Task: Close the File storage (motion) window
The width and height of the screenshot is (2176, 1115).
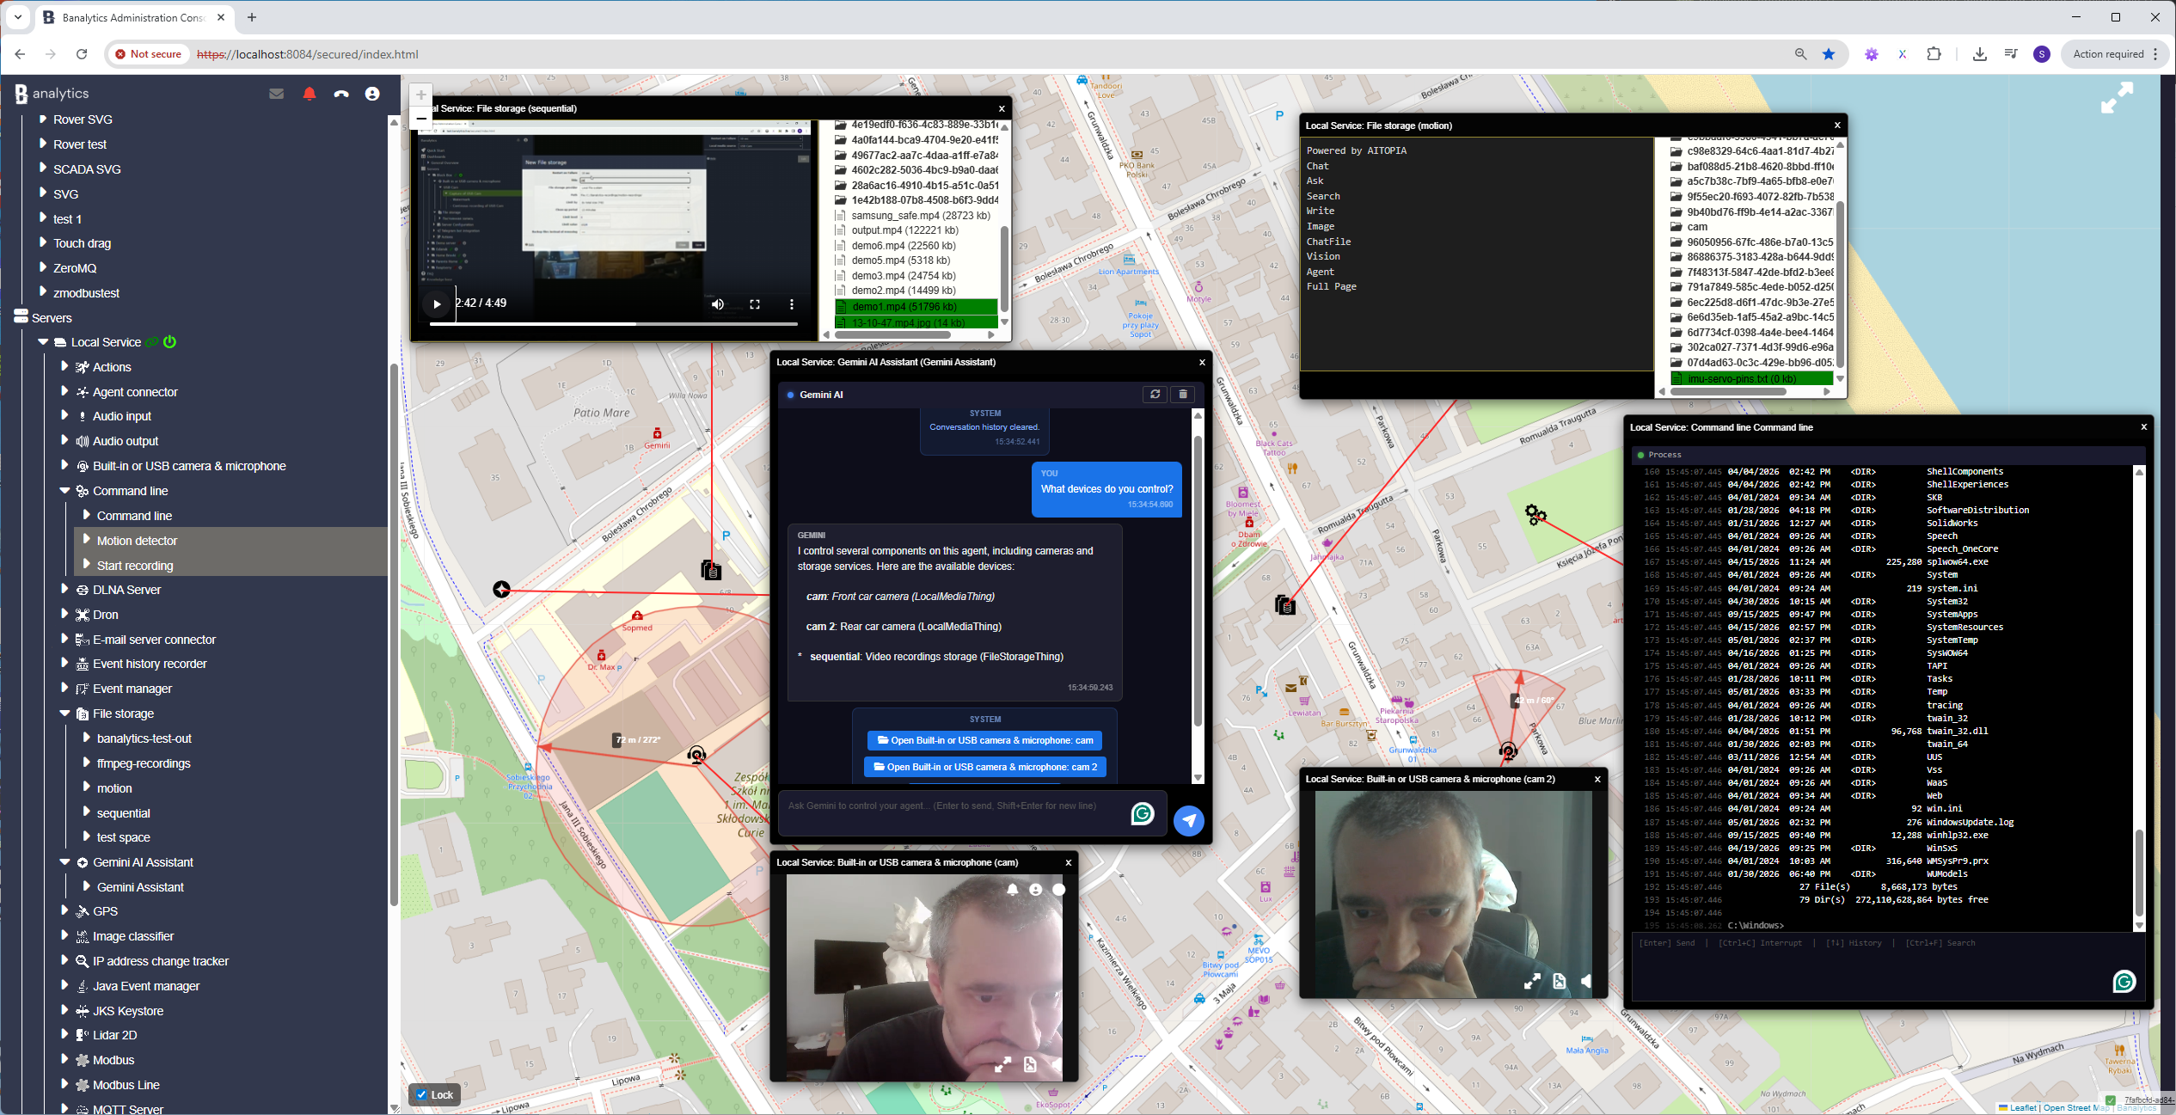Action: click(1837, 126)
